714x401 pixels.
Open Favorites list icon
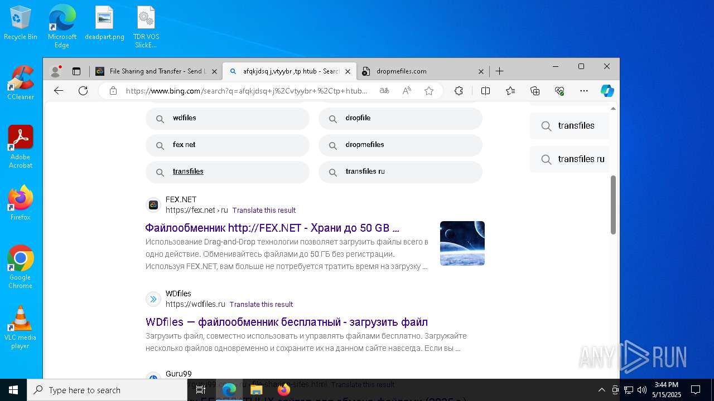tap(510, 91)
